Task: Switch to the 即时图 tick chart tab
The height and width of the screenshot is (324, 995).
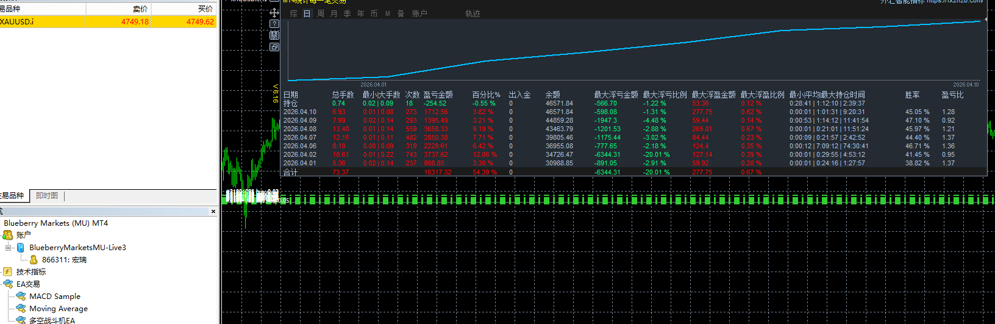Action: (x=47, y=196)
